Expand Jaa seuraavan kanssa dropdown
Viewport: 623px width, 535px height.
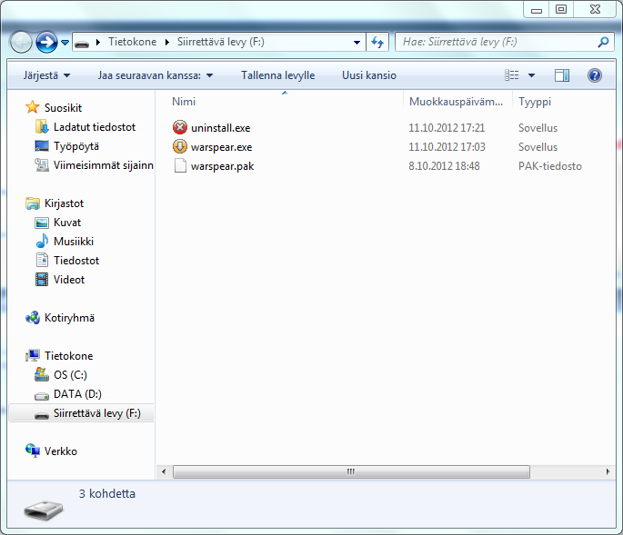[155, 75]
